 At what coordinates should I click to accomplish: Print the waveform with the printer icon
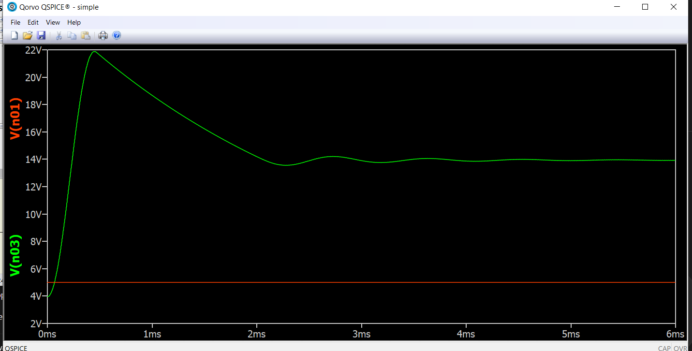coord(103,35)
